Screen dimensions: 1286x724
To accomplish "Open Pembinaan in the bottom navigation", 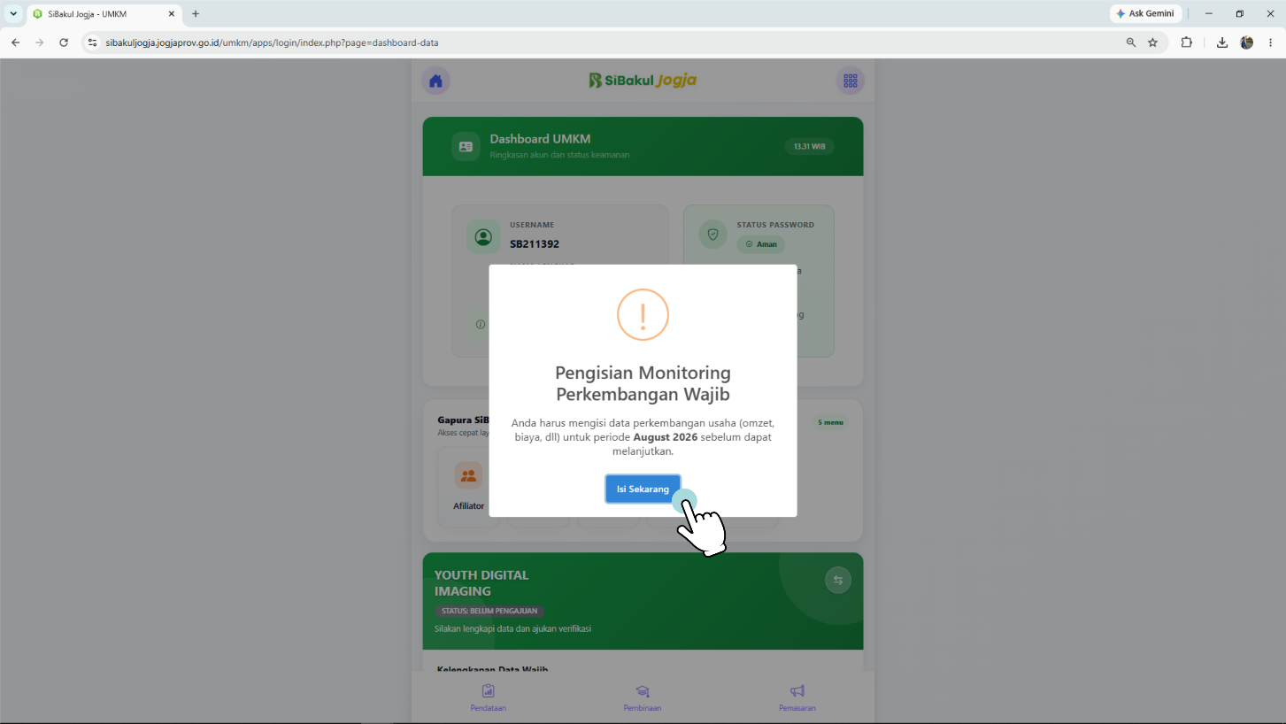I will coord(643,697).
